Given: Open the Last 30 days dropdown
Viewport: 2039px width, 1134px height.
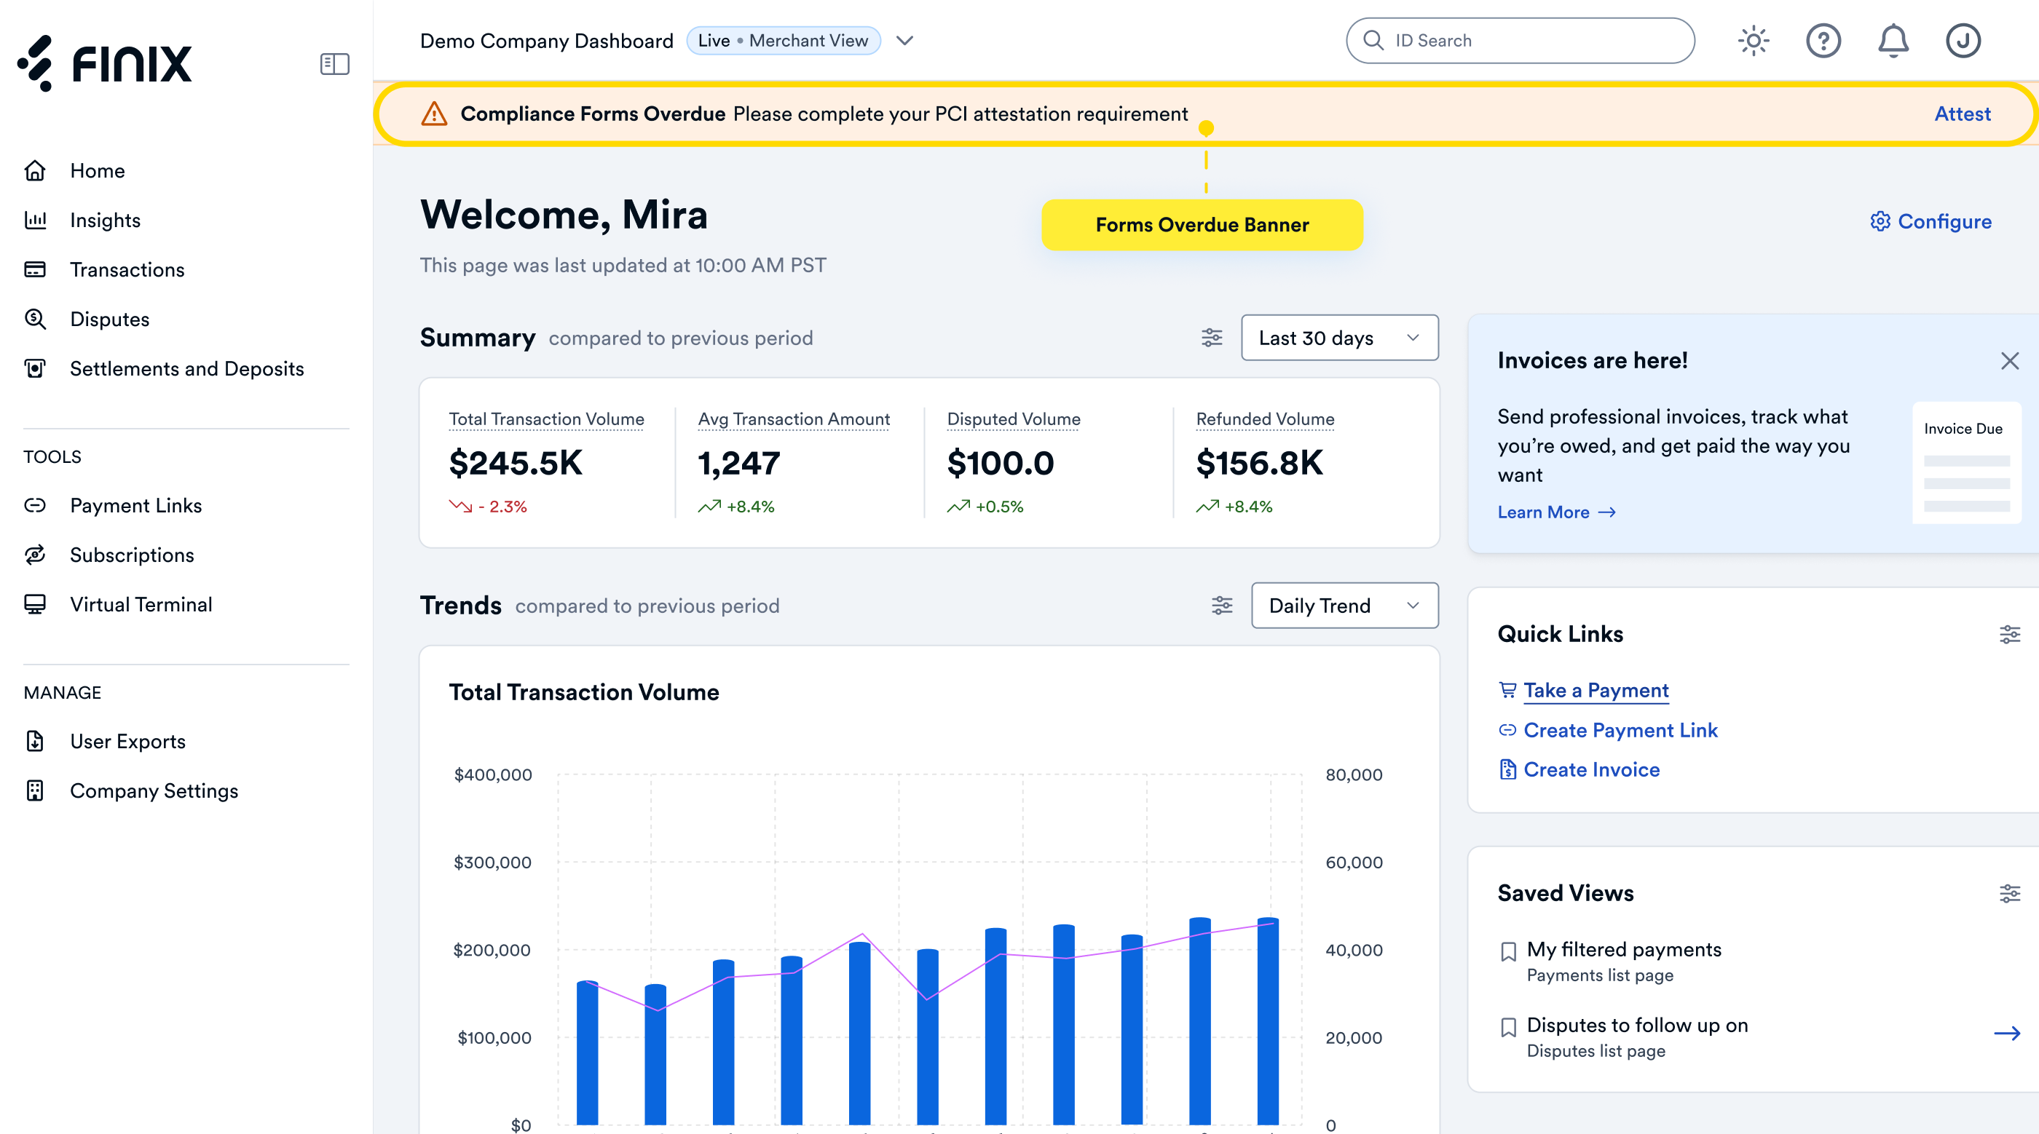Looking at the screenshot, I should [x=1339, y=338].
